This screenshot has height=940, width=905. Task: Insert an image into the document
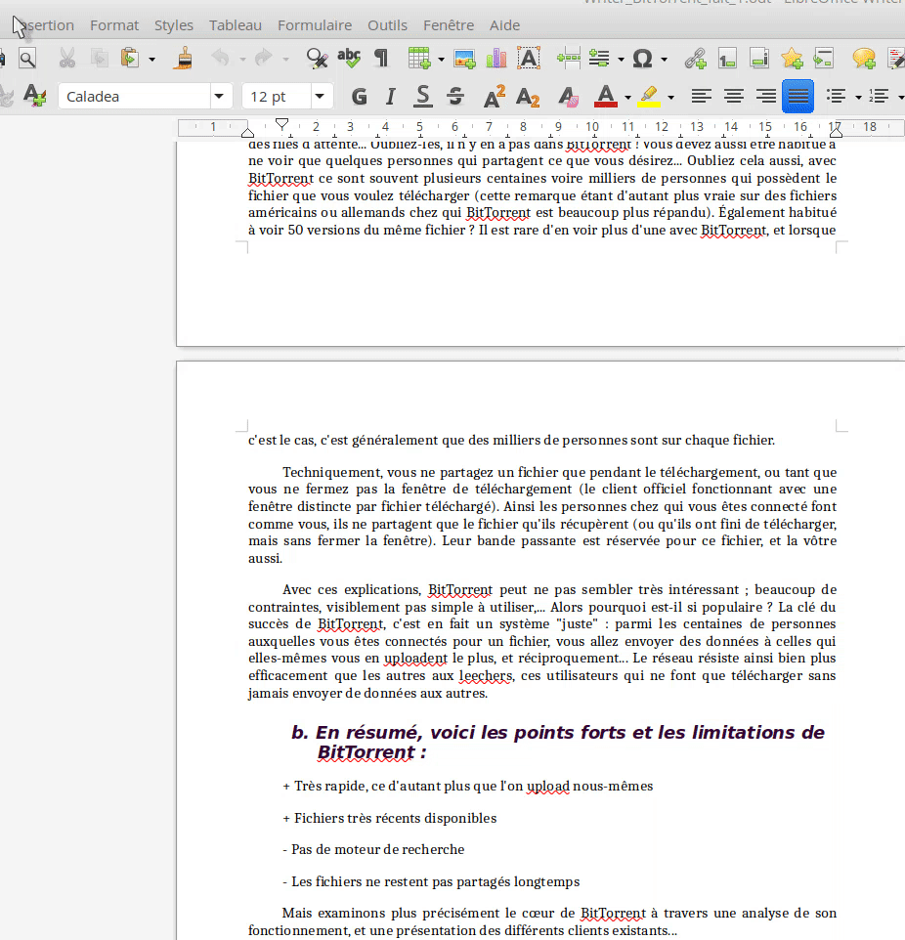pos(464,59)
